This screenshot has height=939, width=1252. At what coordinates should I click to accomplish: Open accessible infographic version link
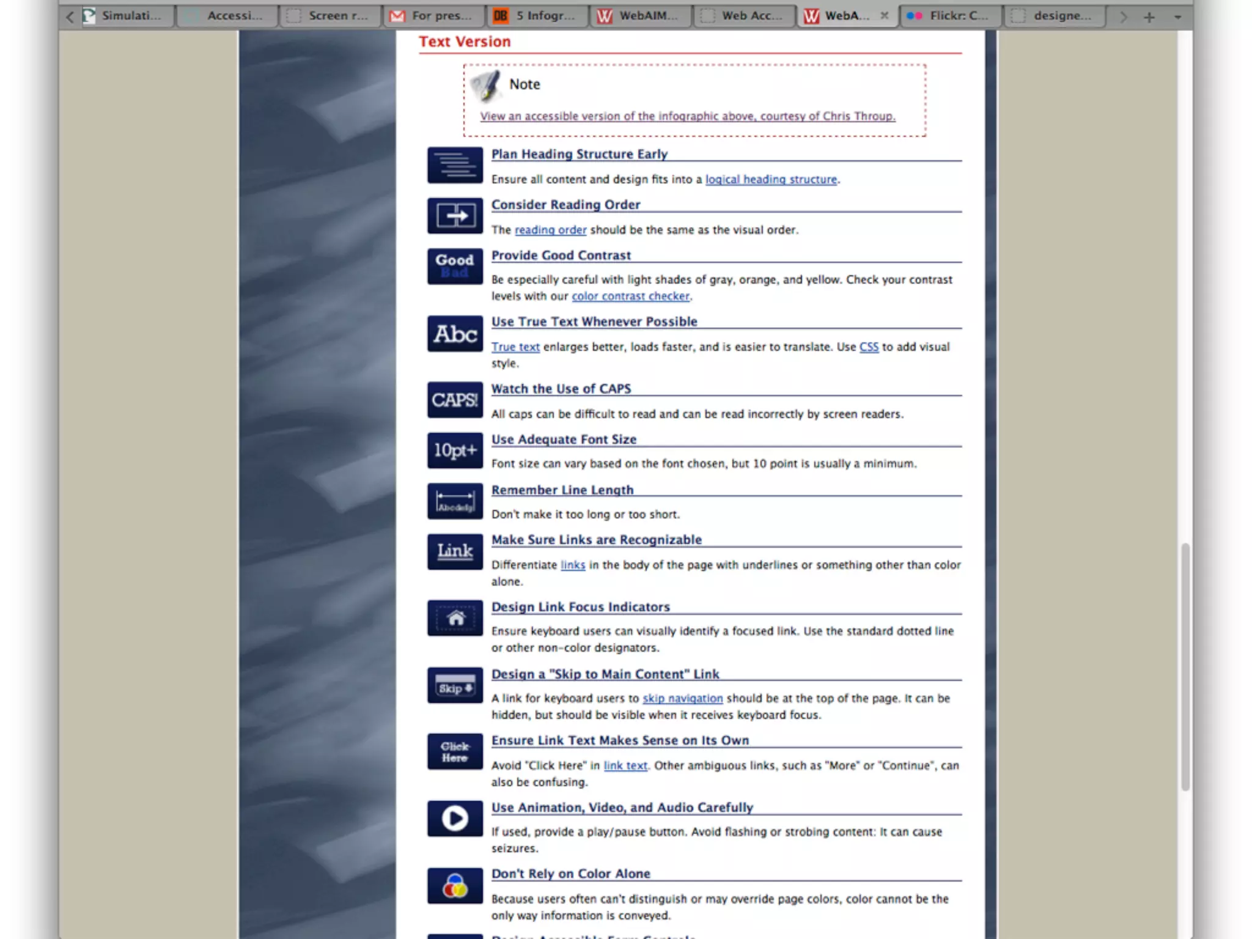pos(687,116)
